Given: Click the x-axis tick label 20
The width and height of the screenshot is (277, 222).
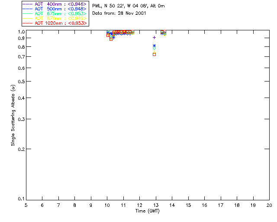Looking at the screenshot, I should coord(269,206).
